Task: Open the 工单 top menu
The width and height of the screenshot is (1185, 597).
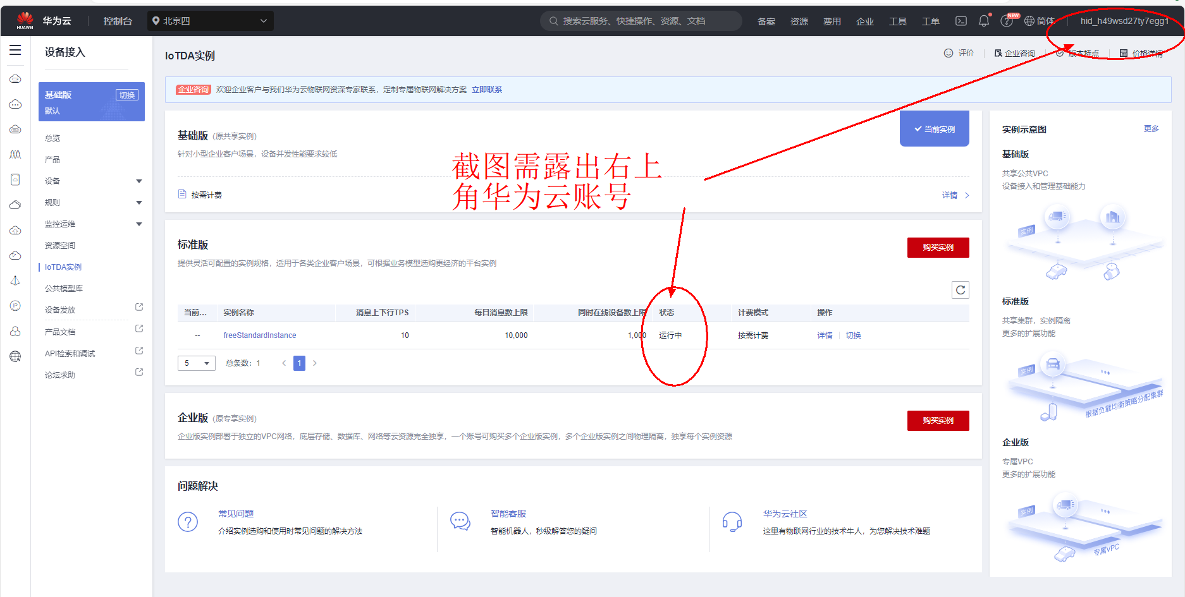Action: 931,21
